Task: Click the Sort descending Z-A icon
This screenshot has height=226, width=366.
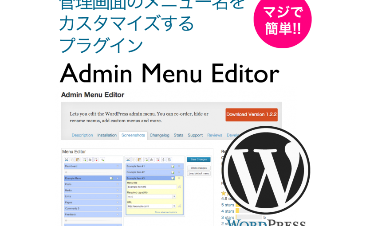Action: coord(170,160)
